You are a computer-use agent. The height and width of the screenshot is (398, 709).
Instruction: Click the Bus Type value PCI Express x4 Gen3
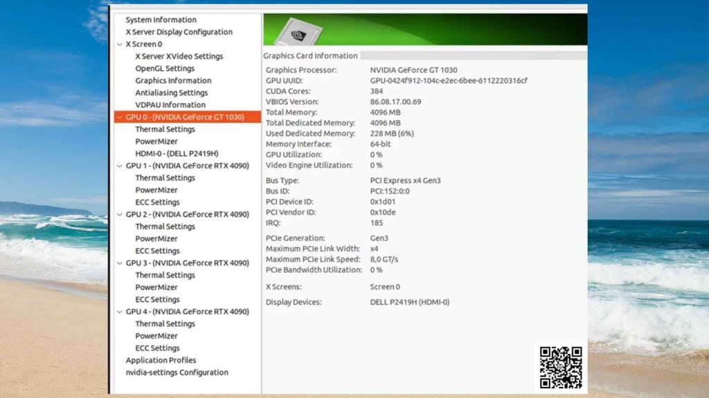pos(405,180)
